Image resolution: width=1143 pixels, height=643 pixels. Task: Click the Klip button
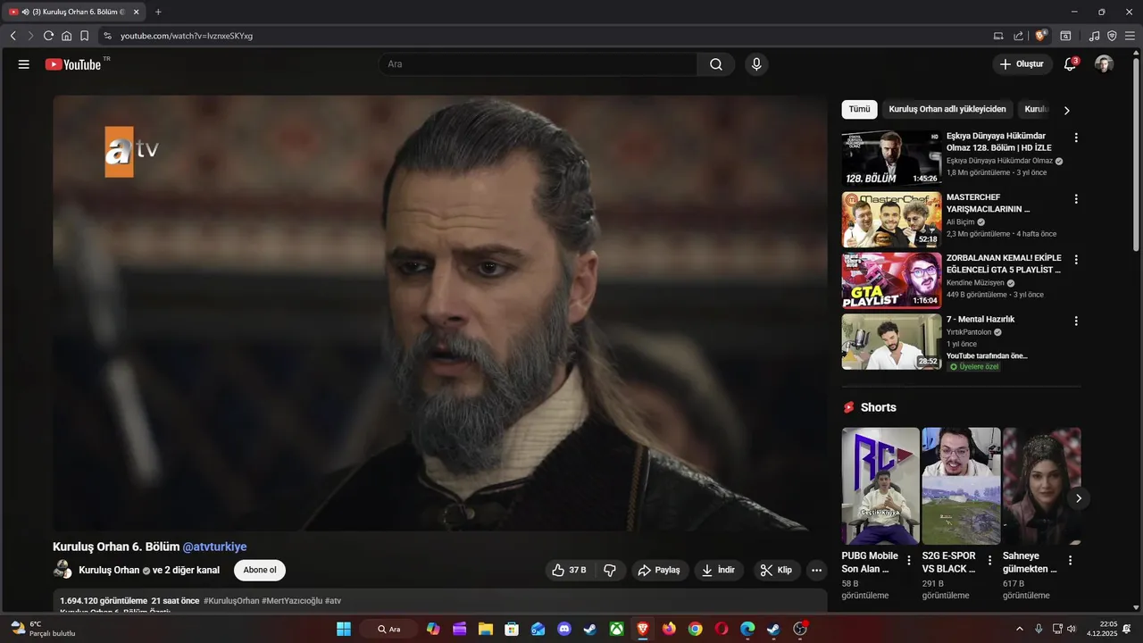click(x=777, y=570)
